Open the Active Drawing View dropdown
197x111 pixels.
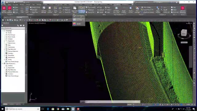pos(13,28)
